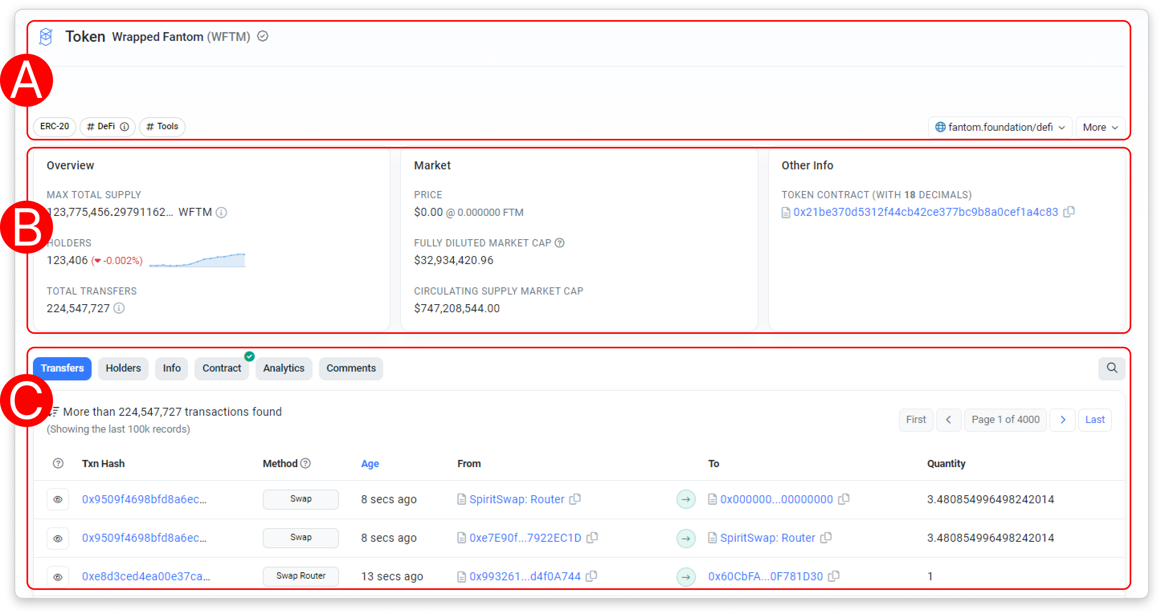Screen dimensions: 1161x614
Task: Go to next page with right chevron
Action: 1062,419
